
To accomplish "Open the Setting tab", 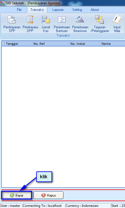I will (x=77, y=10).
